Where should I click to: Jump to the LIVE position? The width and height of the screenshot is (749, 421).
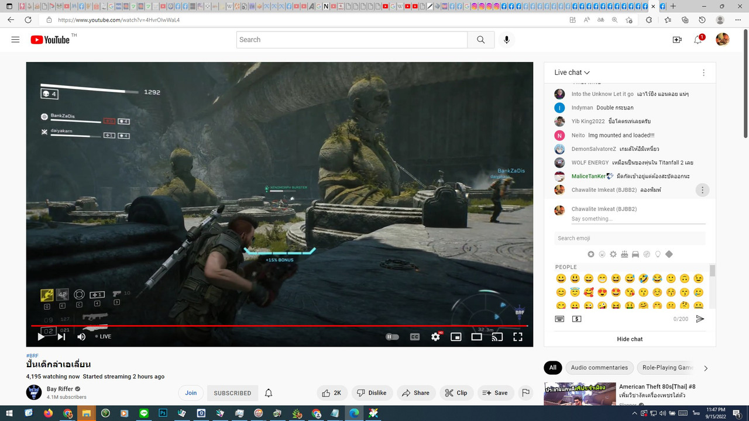[x=103, y=336]
